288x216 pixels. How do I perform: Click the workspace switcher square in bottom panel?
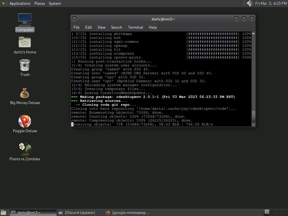pos(267,212)
